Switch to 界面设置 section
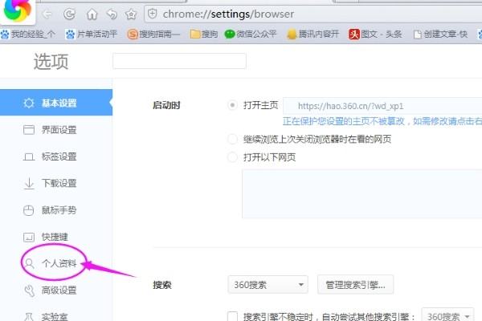482x321 pixels. [59, 130]
